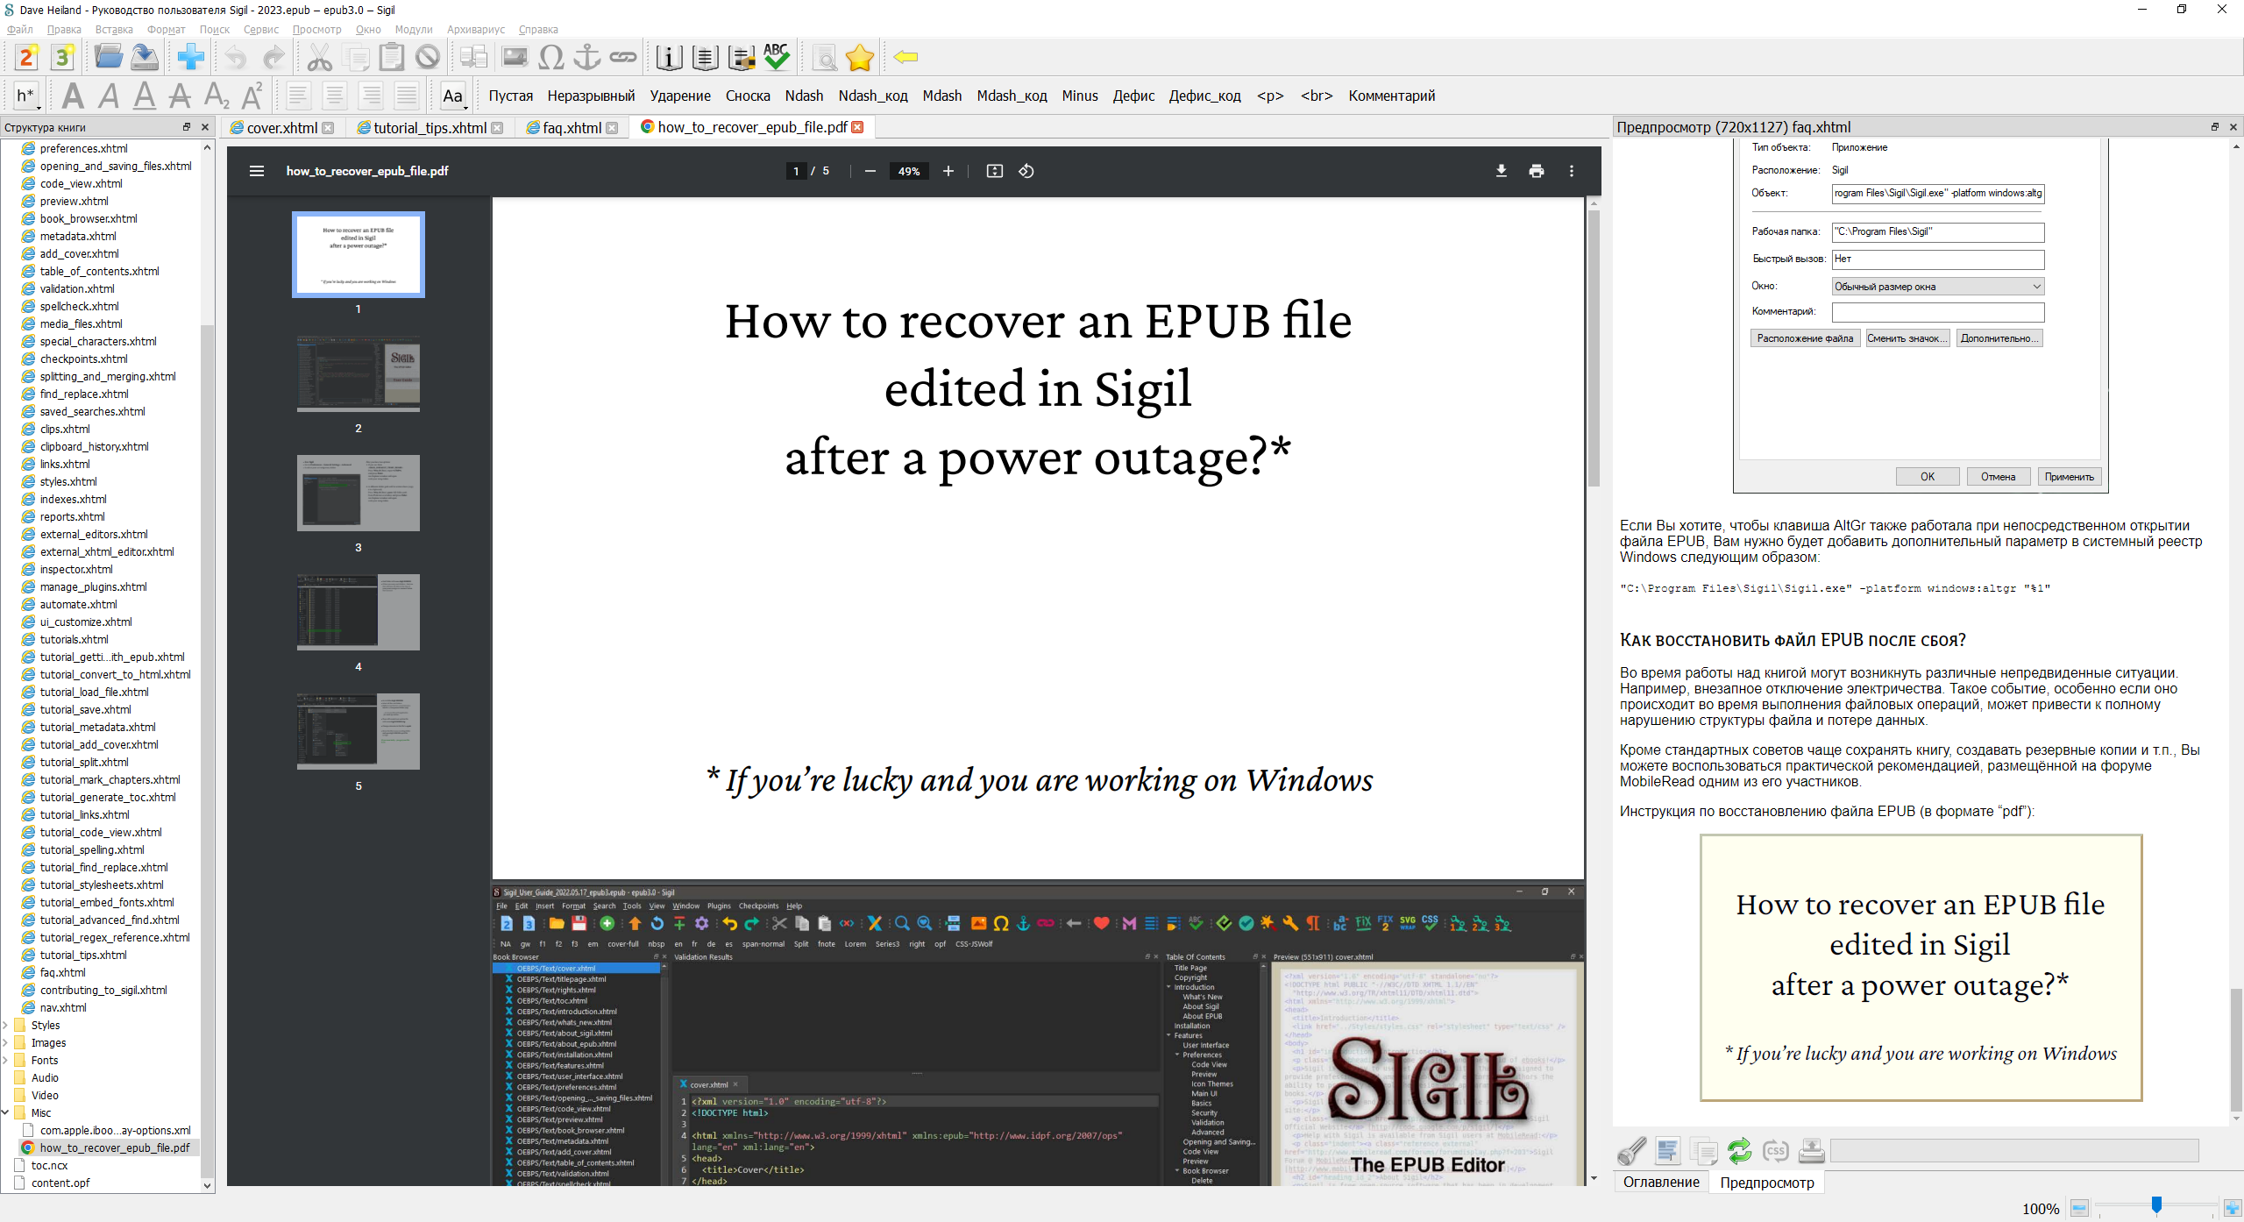Switch to the Оглавление panel tab
Viewport: 2244px width, 1222px height.
(1660, 1182)
